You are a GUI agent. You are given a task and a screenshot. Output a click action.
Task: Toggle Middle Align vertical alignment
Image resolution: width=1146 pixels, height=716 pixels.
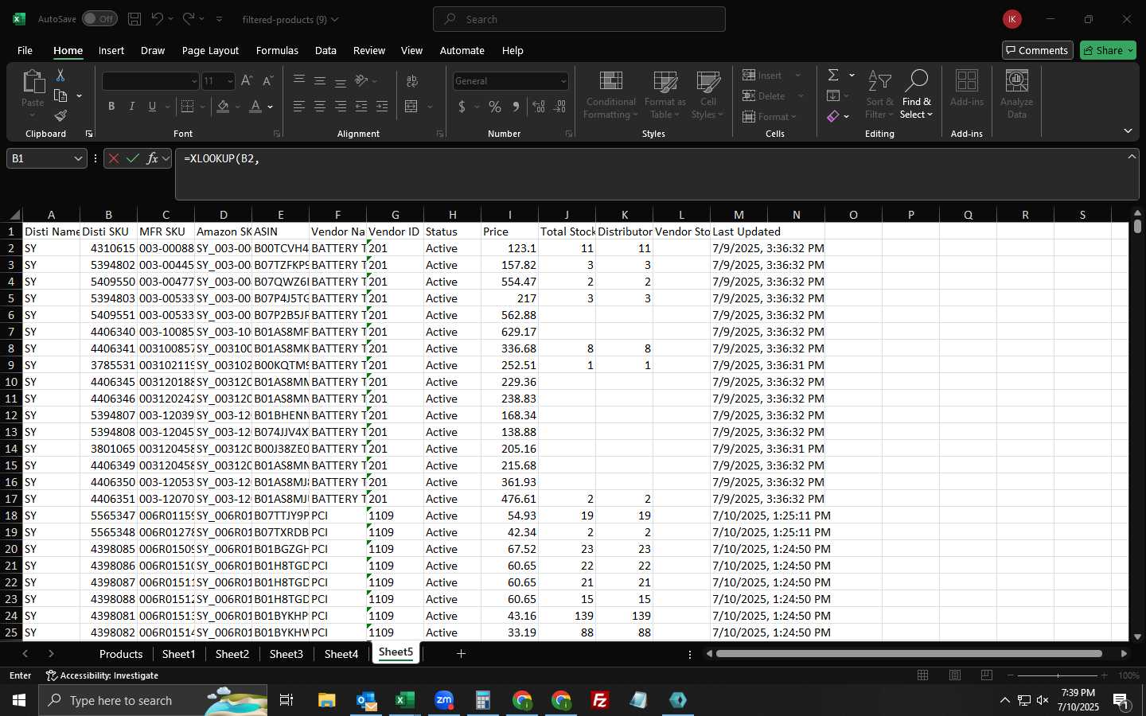pyautogui.click(x=320, y=81)
